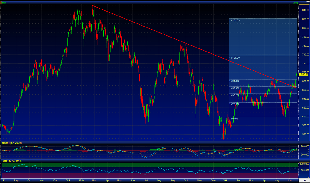Select the 61.8% Fibonacci level label
Image resolution: width=310 pixels, height=183 pixels.
click(234, 81)
